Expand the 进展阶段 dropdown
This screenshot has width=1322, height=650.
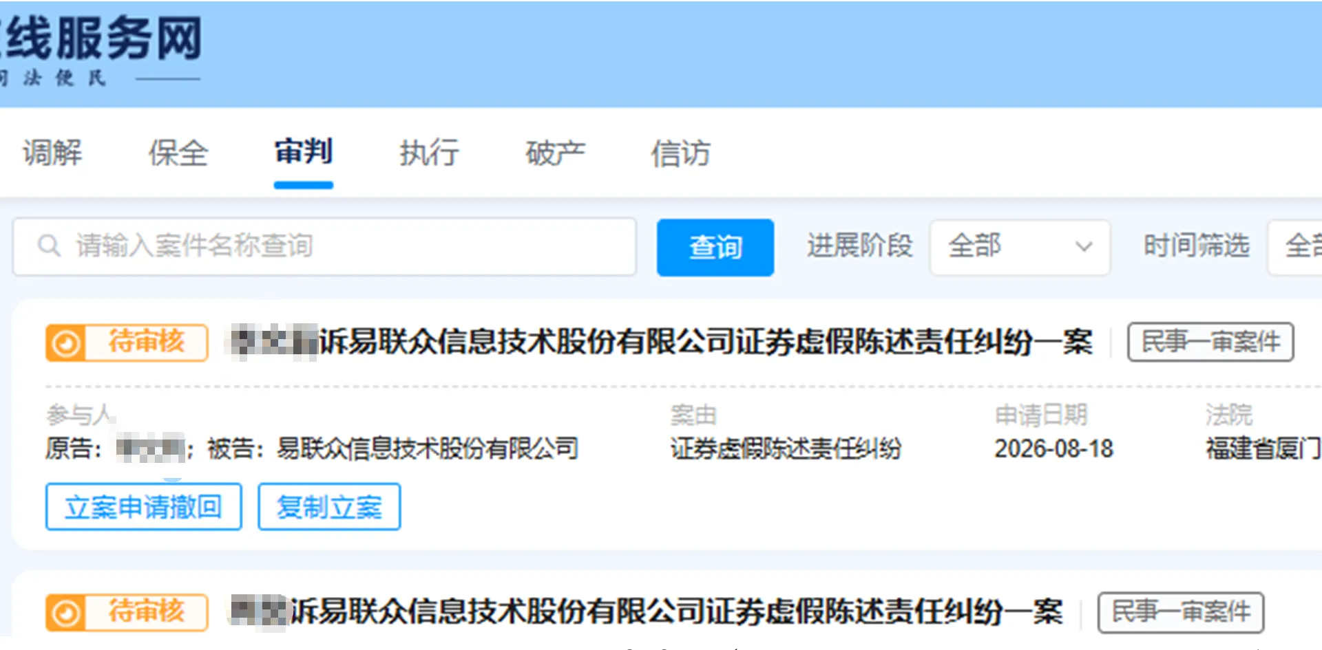[1020, 247]
